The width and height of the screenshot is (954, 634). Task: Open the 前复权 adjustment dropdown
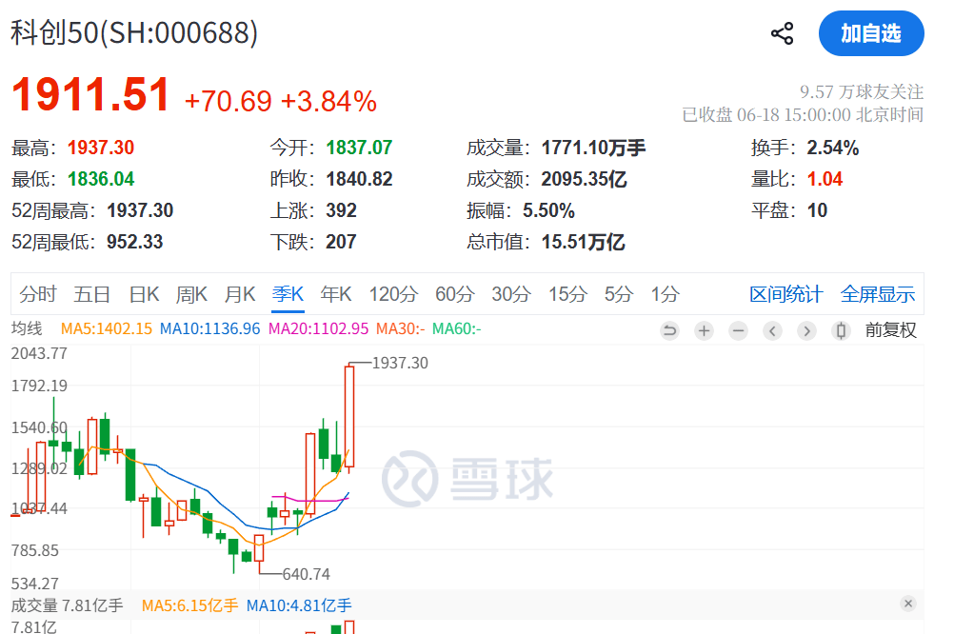click(891, 330)
